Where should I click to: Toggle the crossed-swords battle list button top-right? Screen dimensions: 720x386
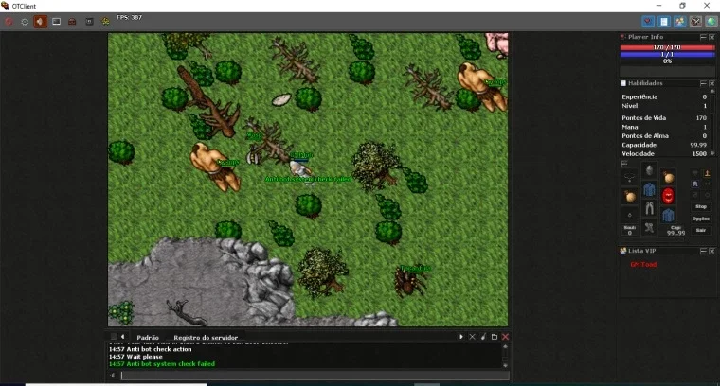tap(695, 21)
